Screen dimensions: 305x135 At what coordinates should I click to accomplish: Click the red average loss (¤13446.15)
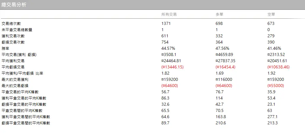173,67
